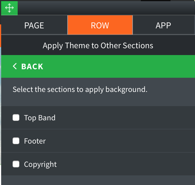
Task: Check the Copyright checkbox
Action: pyautogui.click(x=16, y=164)
